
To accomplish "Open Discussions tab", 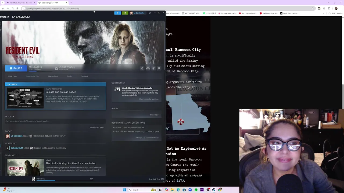I will pyautogui.click(x=53, y=76).
